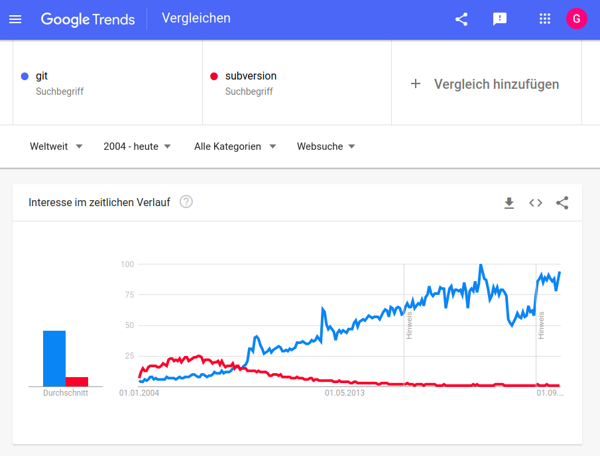Open the Websuche search type dropdown

(x=326, y=146)
